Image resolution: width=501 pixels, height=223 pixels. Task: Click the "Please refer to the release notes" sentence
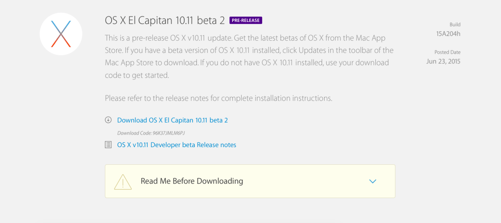click(x=218, y=98)
